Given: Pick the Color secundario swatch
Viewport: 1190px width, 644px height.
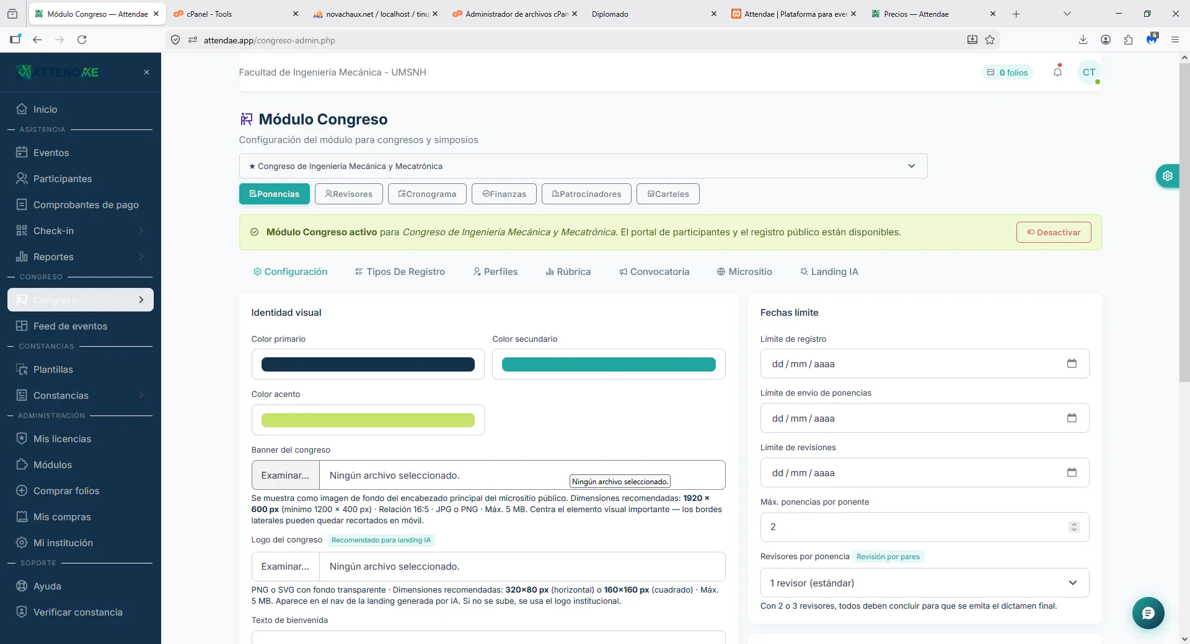Looking at the screenshot, I should (x=609, y=364).
